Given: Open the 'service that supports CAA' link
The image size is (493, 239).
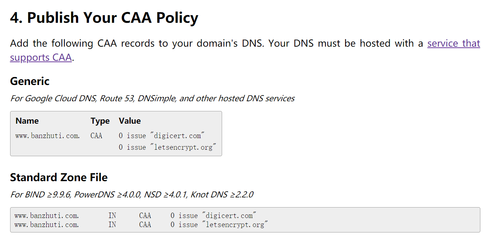Looking at the screenshot, I should tap(454, 43).
